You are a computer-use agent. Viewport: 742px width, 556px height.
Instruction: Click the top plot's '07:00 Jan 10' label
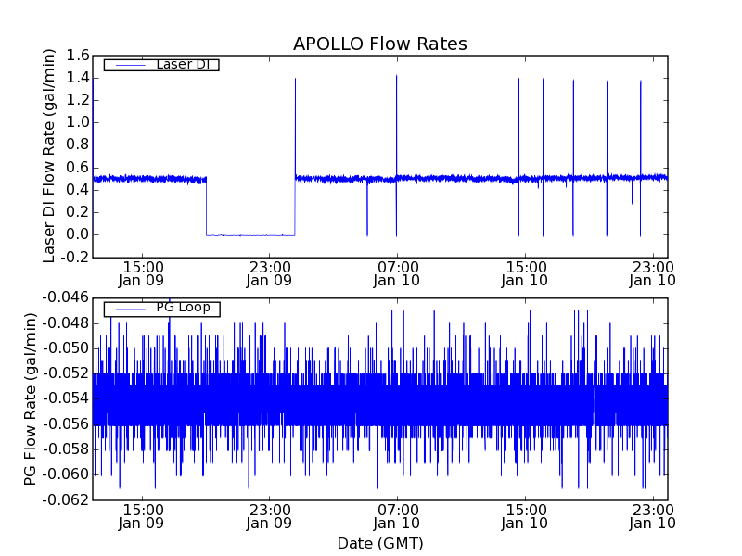point(397,273)
